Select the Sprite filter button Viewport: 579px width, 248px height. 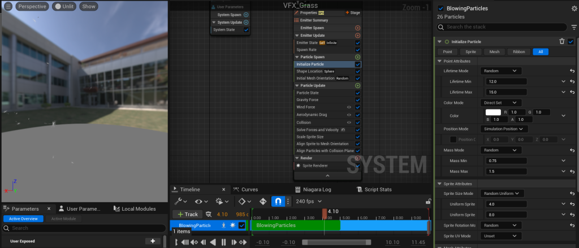click(x=470, y=51)
